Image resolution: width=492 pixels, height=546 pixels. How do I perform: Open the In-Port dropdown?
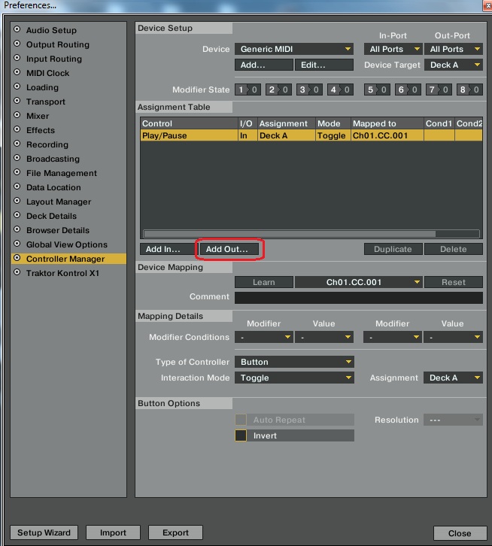point(393,49)
